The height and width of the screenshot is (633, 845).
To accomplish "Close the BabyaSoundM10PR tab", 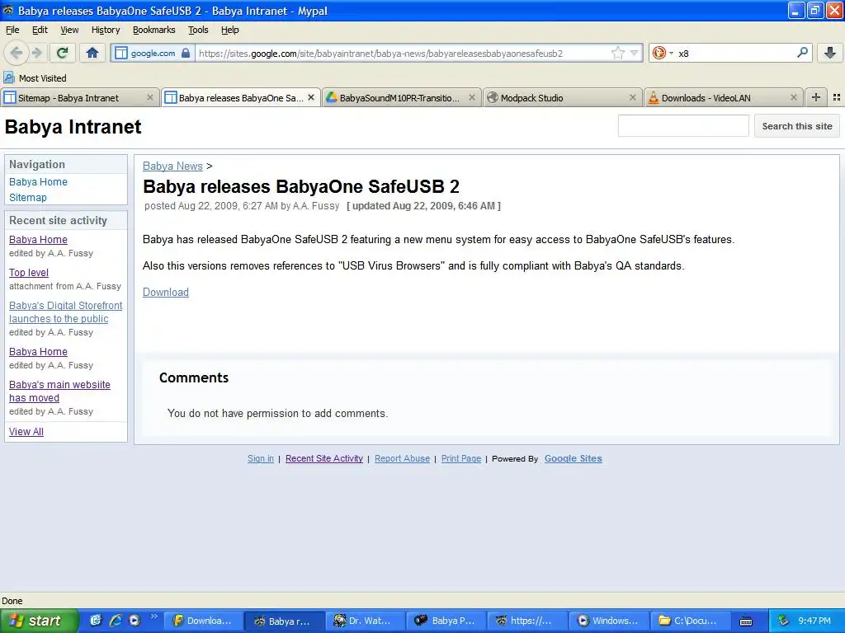I will click(471, 97).
